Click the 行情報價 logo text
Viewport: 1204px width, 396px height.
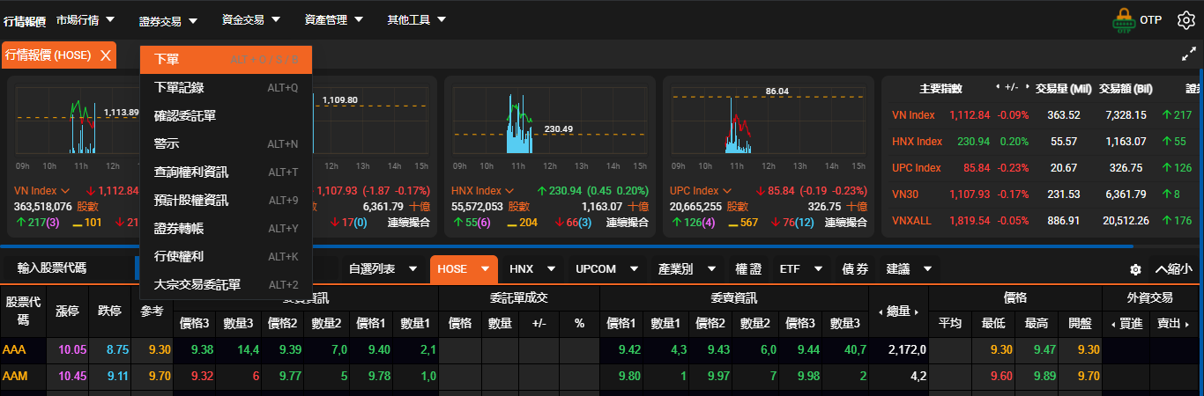pos(25,20)
